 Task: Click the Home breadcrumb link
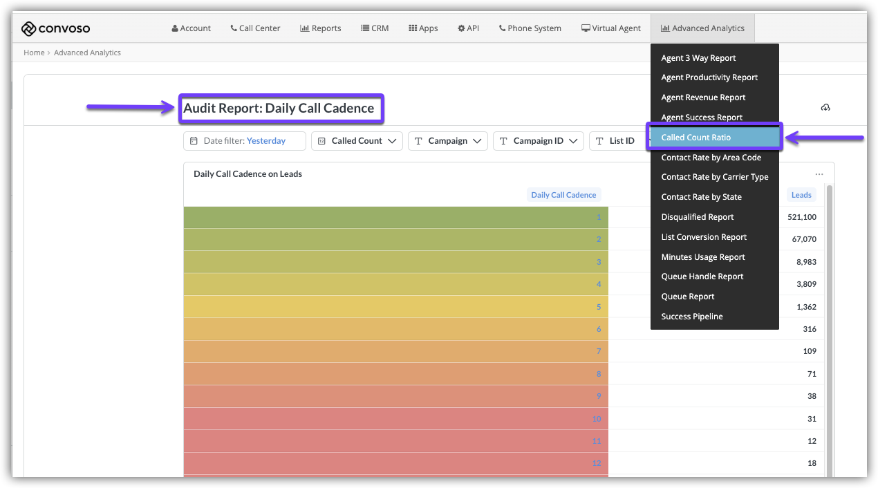pos(34,53)
